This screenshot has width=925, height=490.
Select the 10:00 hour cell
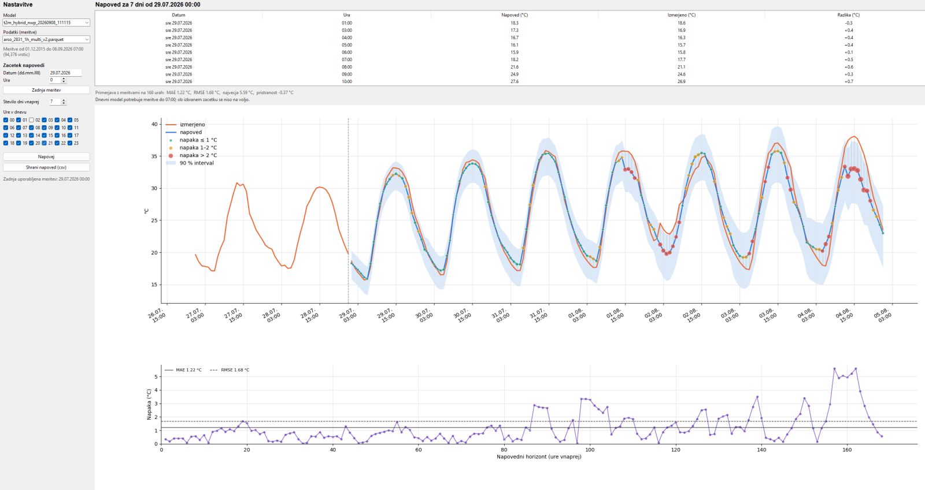[346, 81]
